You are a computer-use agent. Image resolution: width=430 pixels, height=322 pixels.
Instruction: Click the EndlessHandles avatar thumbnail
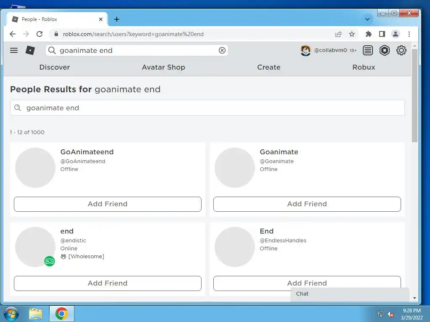(x=234, y=247)
